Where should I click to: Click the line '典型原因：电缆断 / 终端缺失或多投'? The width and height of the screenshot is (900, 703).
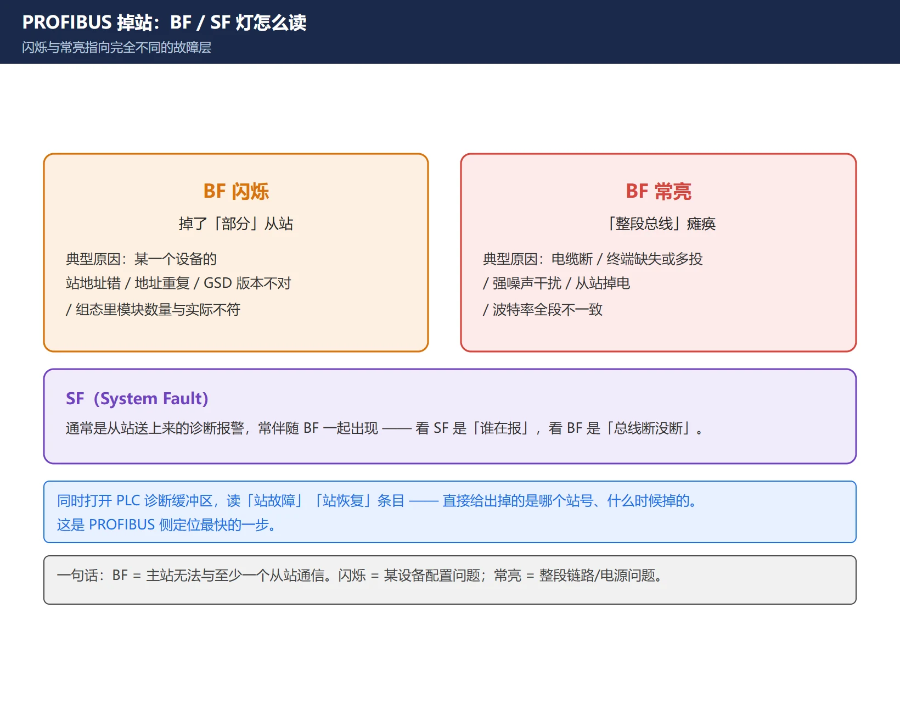[593, 259]
